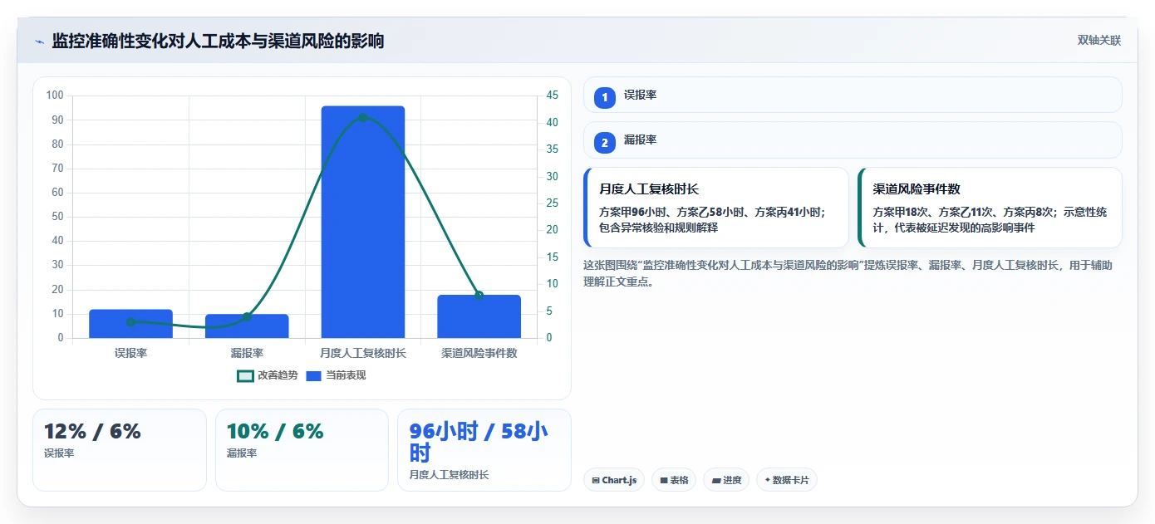The width and height of the screenshot is (1155, 524).
Task: Click the green 改善趋势 legend swatch
Action: [x=245, y=376]
